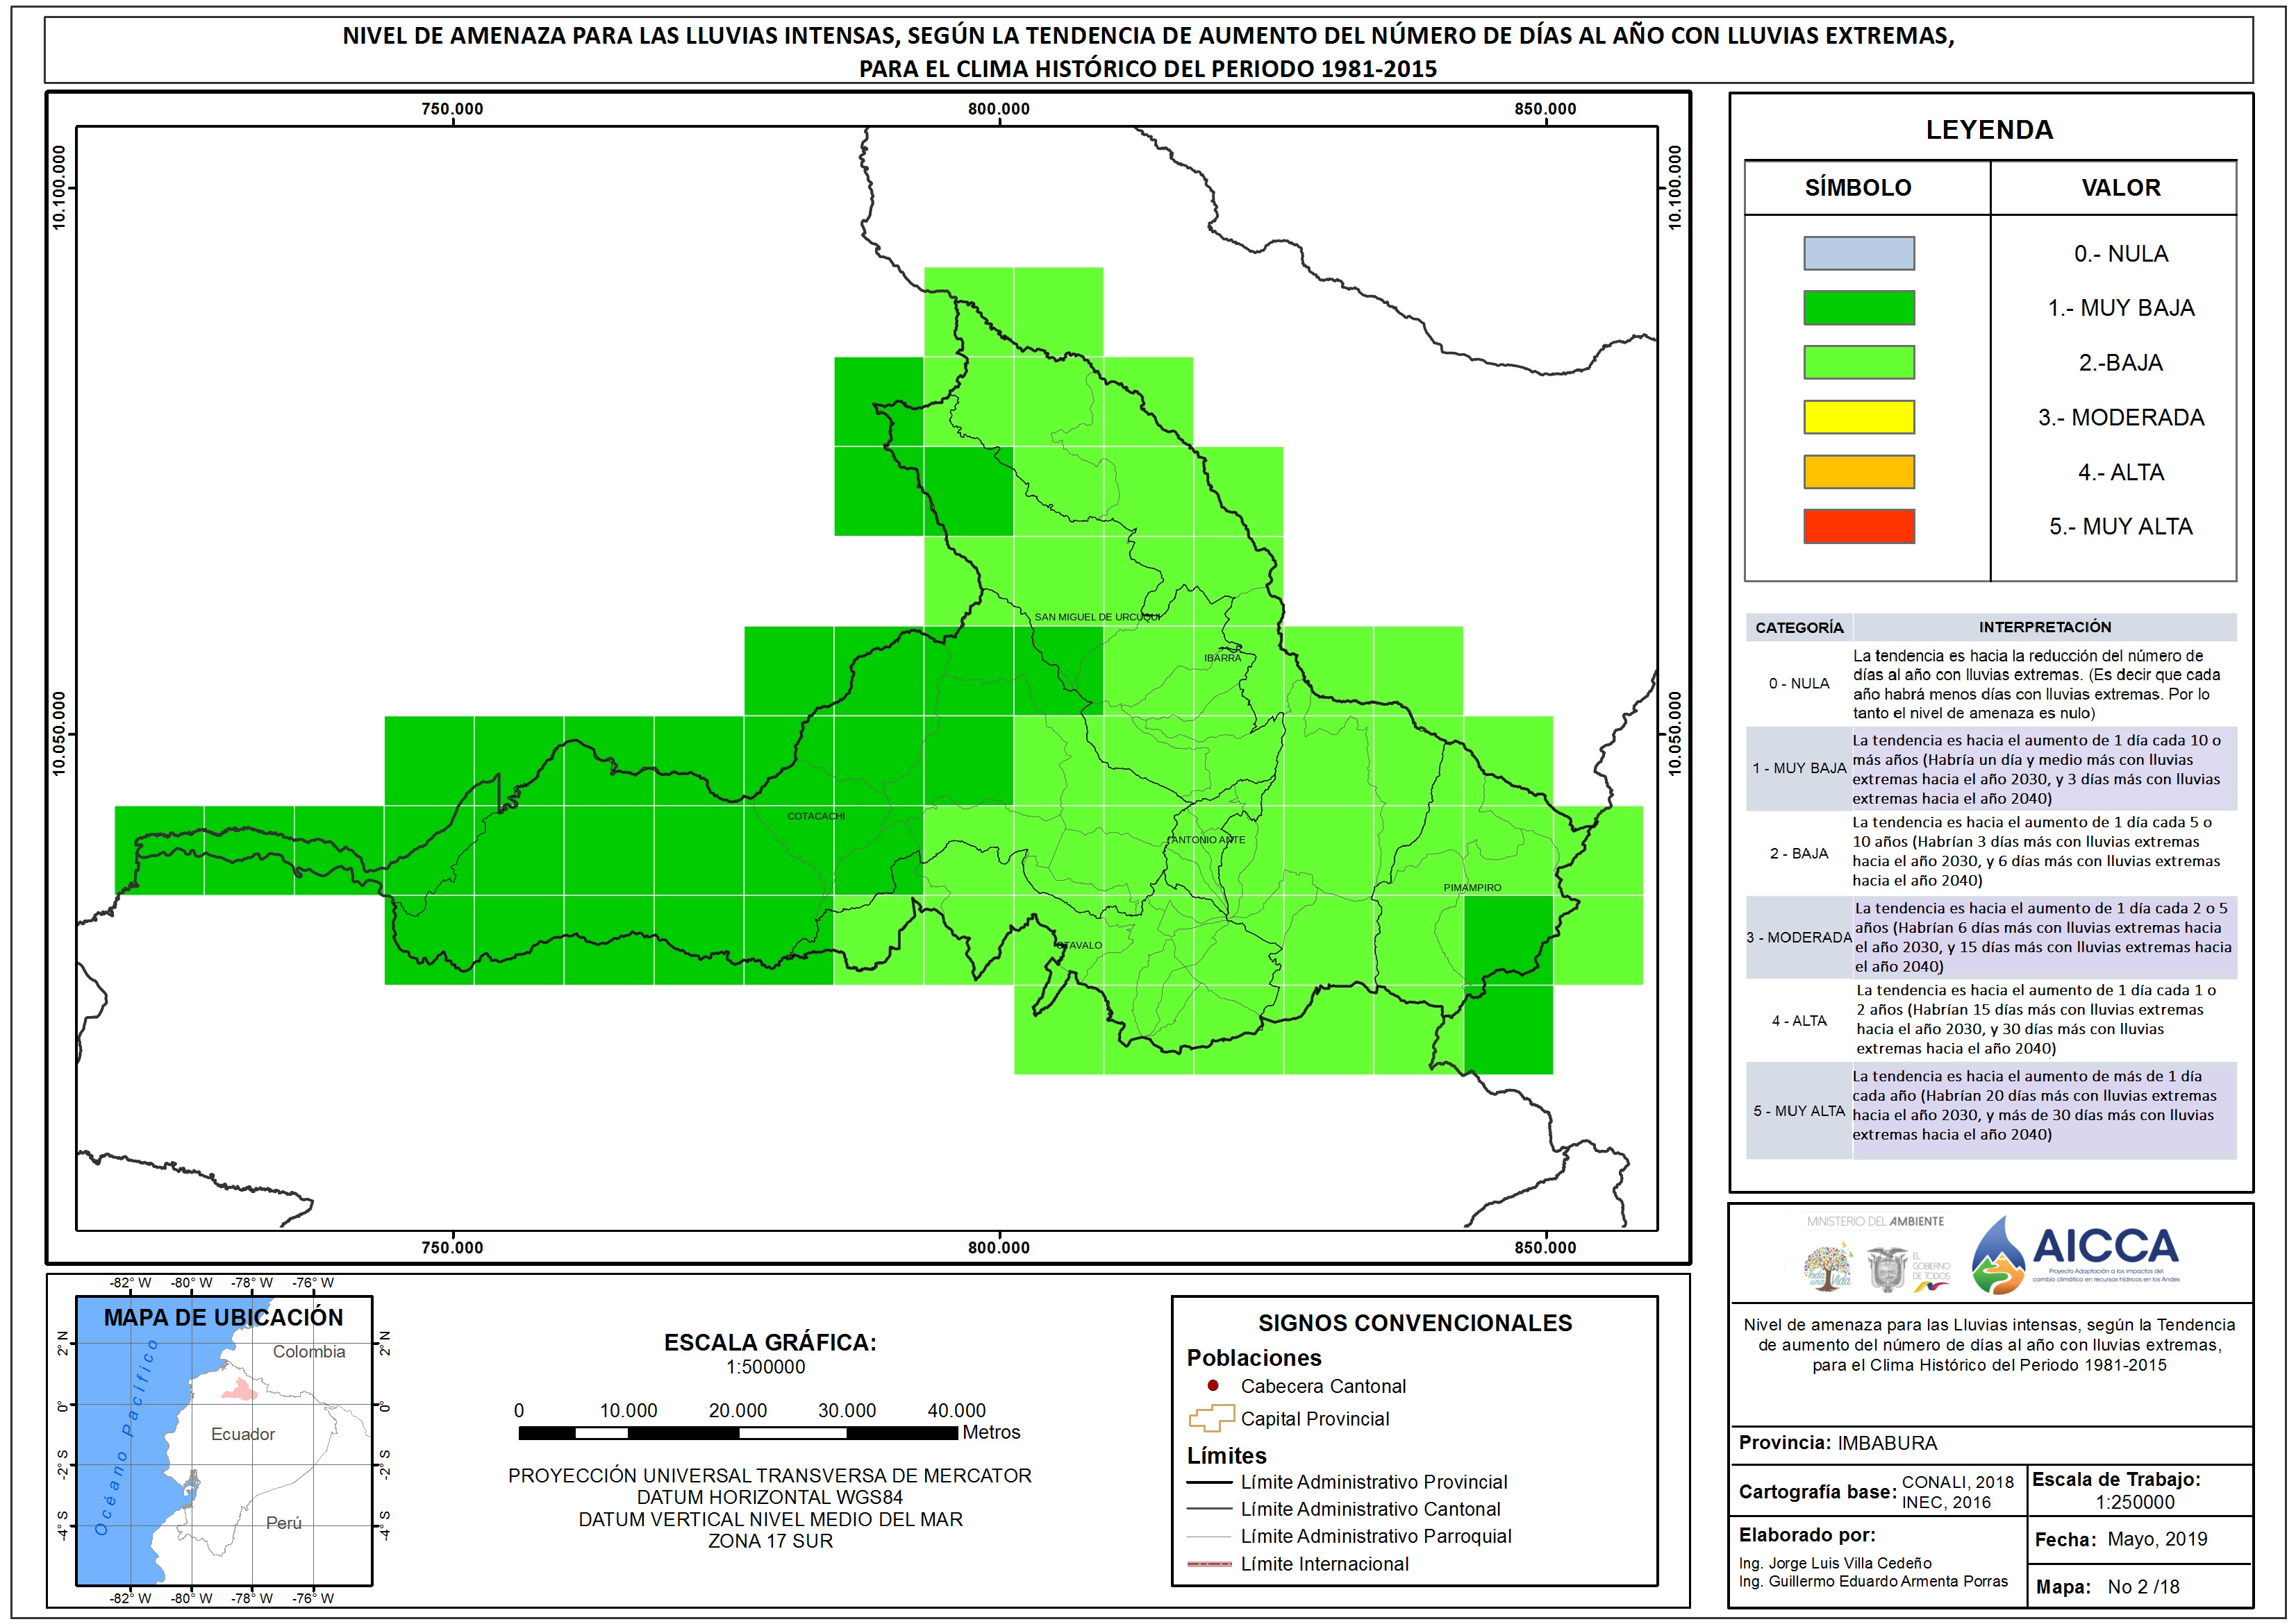The width and height of the screenshot is (2296, 1624).
Task: Click the 1:500000 scale text
Action: pos(765,1367)
